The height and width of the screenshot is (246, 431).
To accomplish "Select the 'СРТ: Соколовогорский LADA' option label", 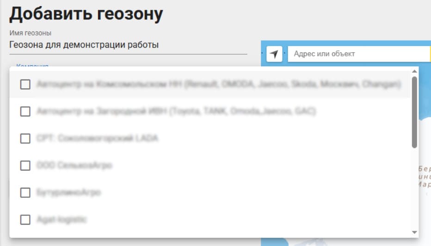I will (97, 138).
